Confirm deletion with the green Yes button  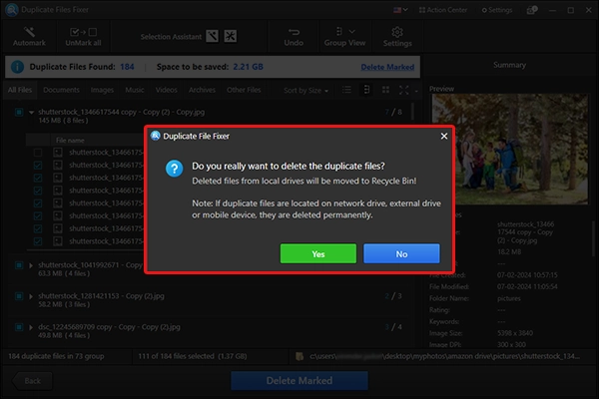click(318, 253)
